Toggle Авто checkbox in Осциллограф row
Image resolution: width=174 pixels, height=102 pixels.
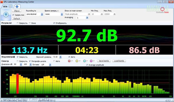point(69,57)
